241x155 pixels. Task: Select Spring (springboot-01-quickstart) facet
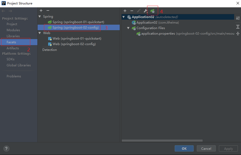tap(78, 22)
